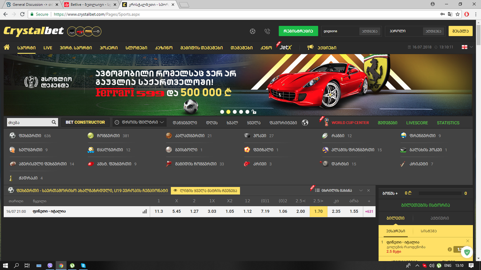Viewport: 481px width, 270px height.
Task: Switch to the სისტემა bet type tab
Action: tap(428, 231)
